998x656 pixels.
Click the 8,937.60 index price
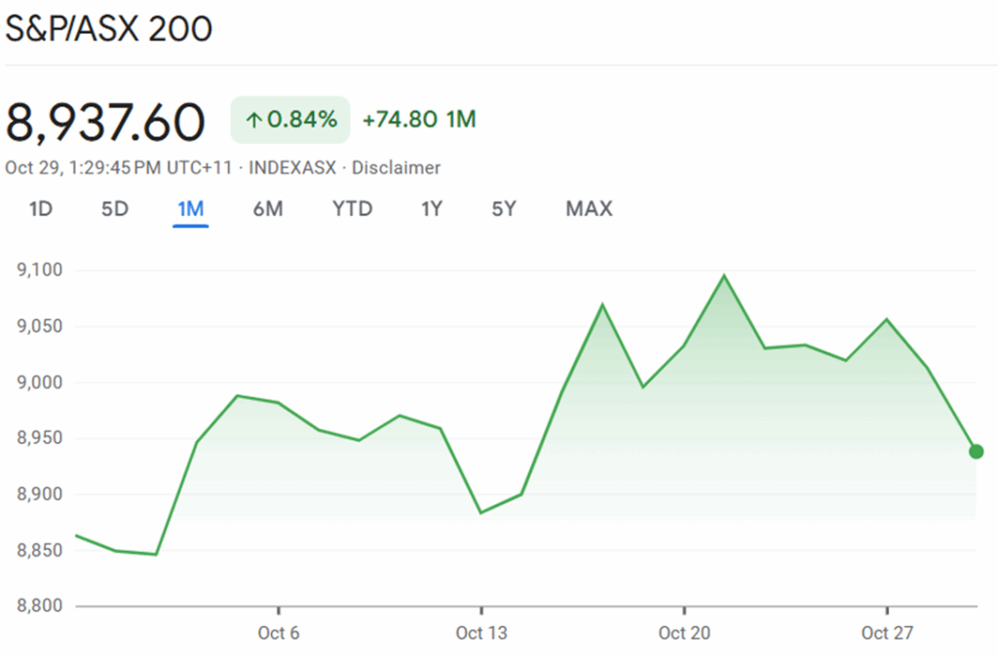click(x=105, y=122)
